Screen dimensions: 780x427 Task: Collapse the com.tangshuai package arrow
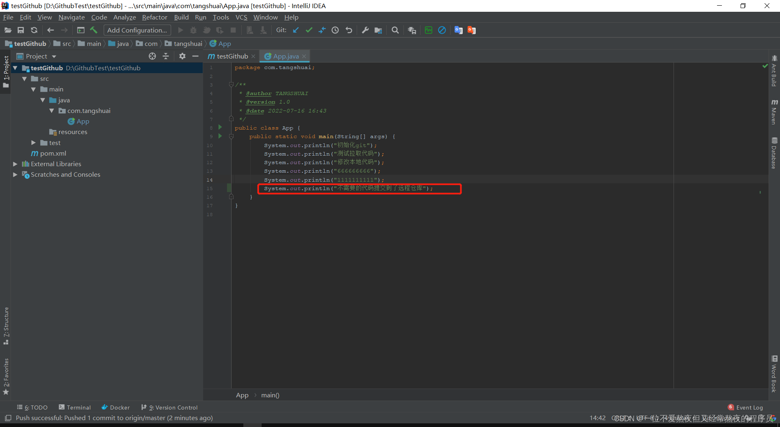pos(52,111)
